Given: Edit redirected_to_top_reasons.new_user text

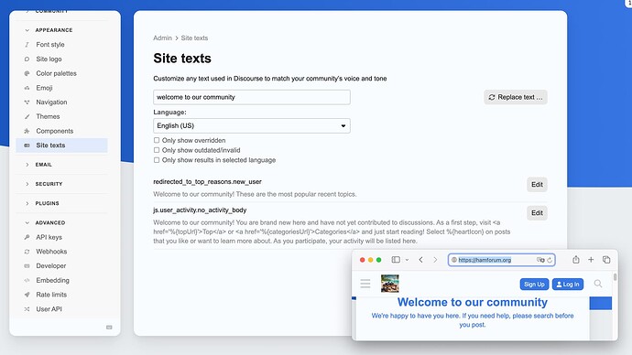Looking at the screenshot, I should point(537,184).
